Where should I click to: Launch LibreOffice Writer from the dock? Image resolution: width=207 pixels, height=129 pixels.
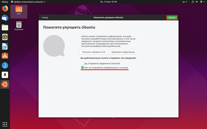[x=5, y=46]
